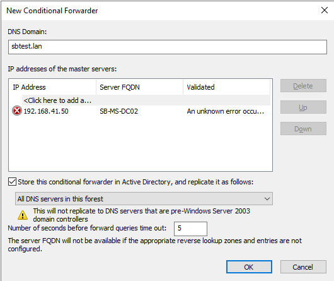Open the All DNS servers in this forest dropdown
The height and width of the screenshot is (281, 334).
point(144,199)
